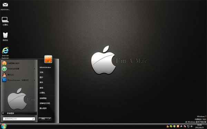Click the yellow-green round tray icon
Screen dimensions: 207x129
(171, 126)
